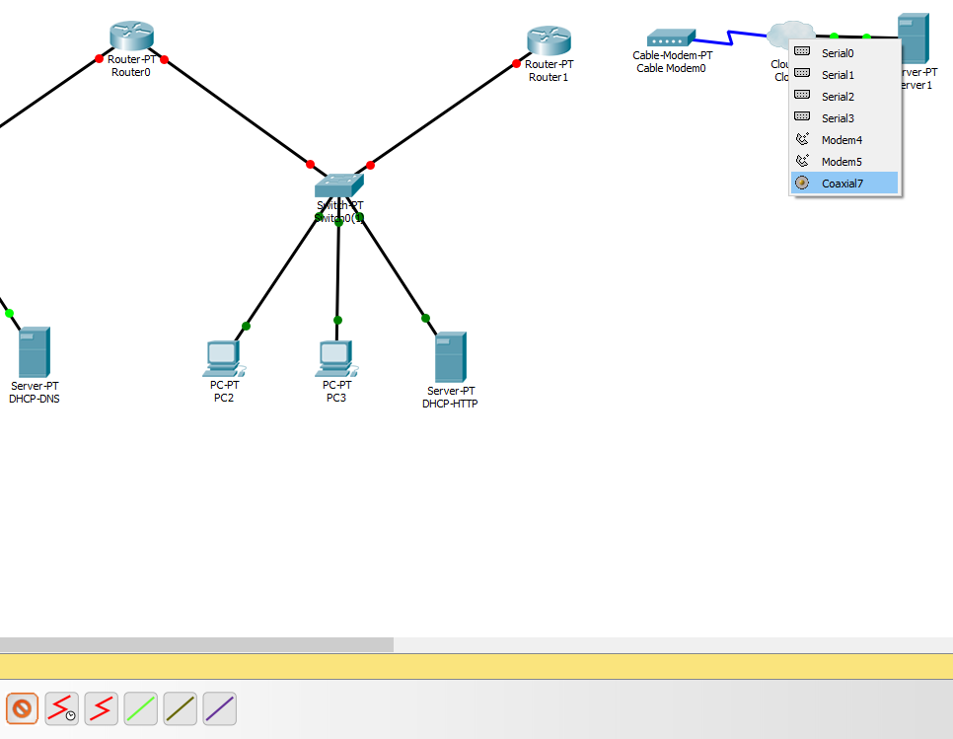Image resolution: width=953 pixels, height=739 pixels.
Task: Select the purple connection tool
Action: coord(219,708)
